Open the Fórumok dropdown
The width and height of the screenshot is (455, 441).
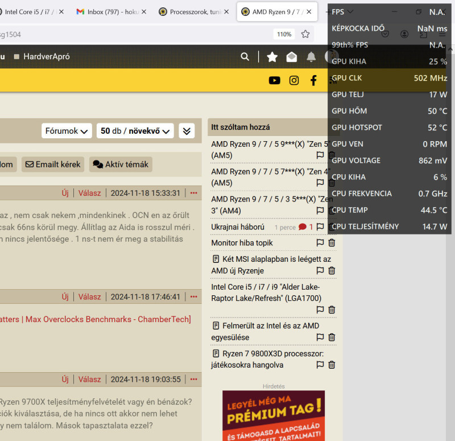coord(67,131)
